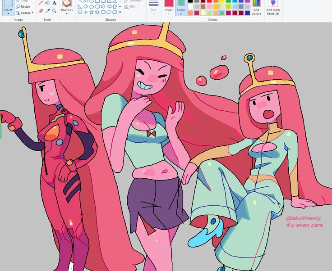Choose the pentagon shape
Screen dimensions: 332x271
(92, 7)
